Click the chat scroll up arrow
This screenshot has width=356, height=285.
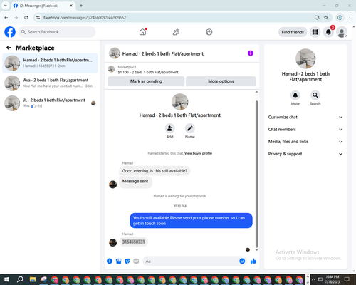256,92
